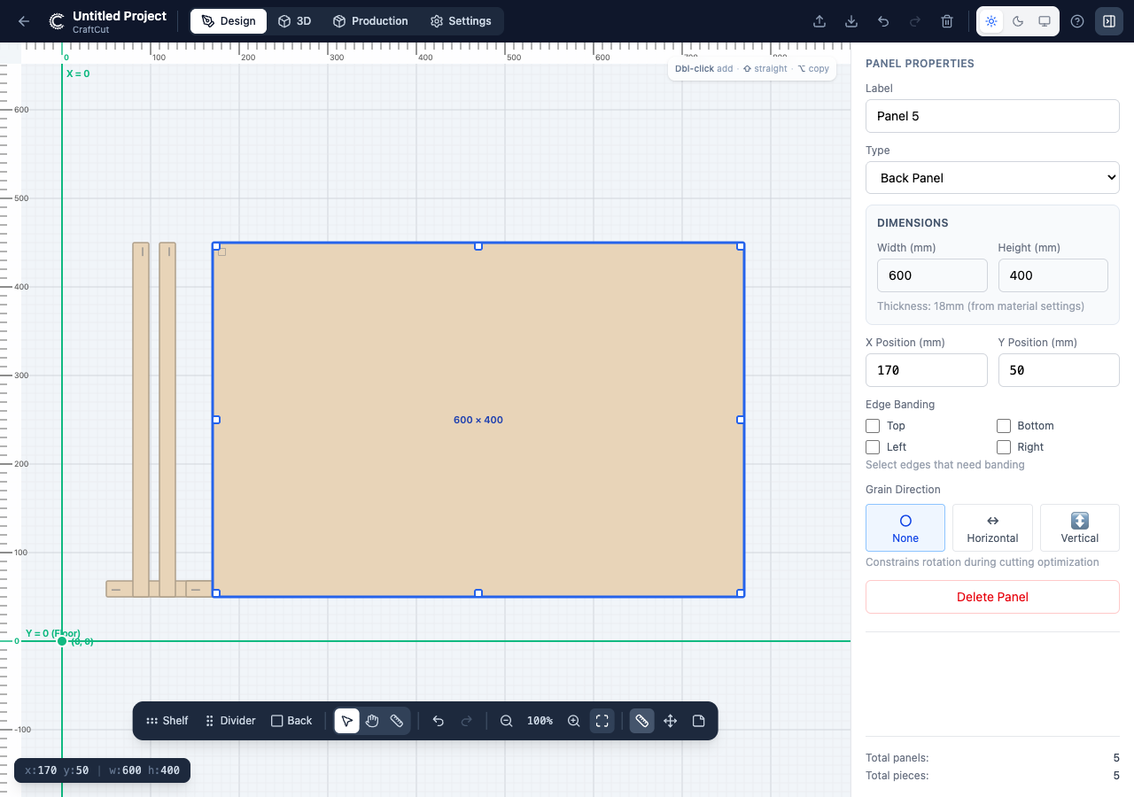Viewport: 1134px width, 797px height.
Task: Switch to dark mode theme
Action: click(x=1017, y=20)
